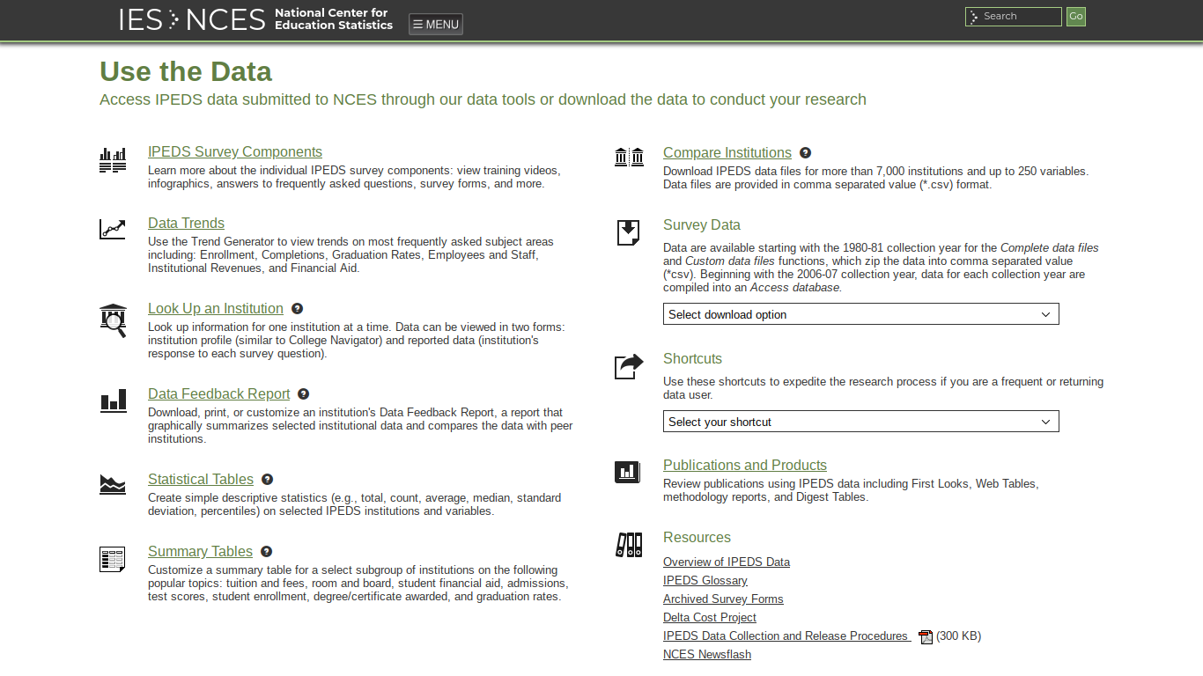The height and width of the screenshot is (676, 1203).
Task: Open the IPEDS Glossary link
Action: pos(705,581)
